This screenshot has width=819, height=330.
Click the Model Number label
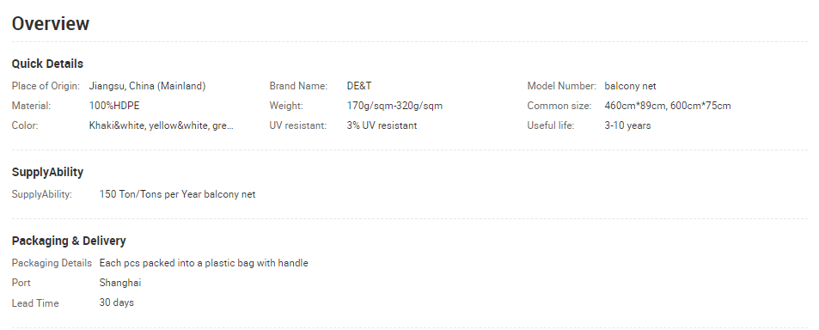[561, 86]
